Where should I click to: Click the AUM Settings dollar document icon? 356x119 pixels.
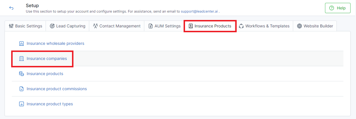(x=151, y=26)
